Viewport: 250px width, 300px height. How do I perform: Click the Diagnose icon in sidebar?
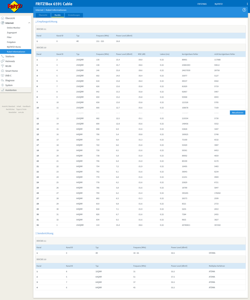3,80
